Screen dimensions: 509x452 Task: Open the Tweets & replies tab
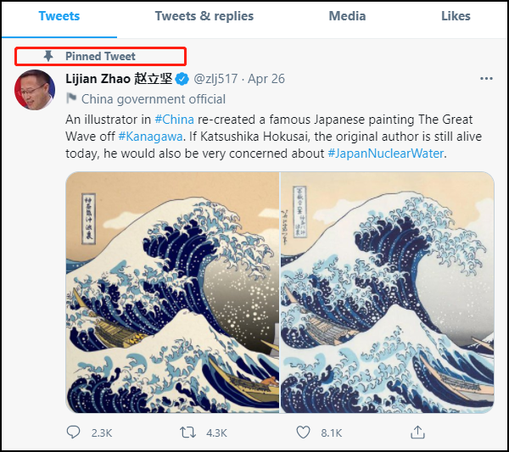[x=204, y=16]
